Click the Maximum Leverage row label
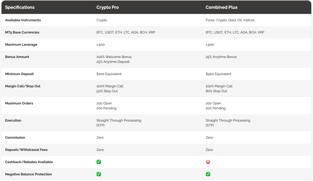Image resolution: width=313 pixels, height=181 pixels. coord(21,45)
